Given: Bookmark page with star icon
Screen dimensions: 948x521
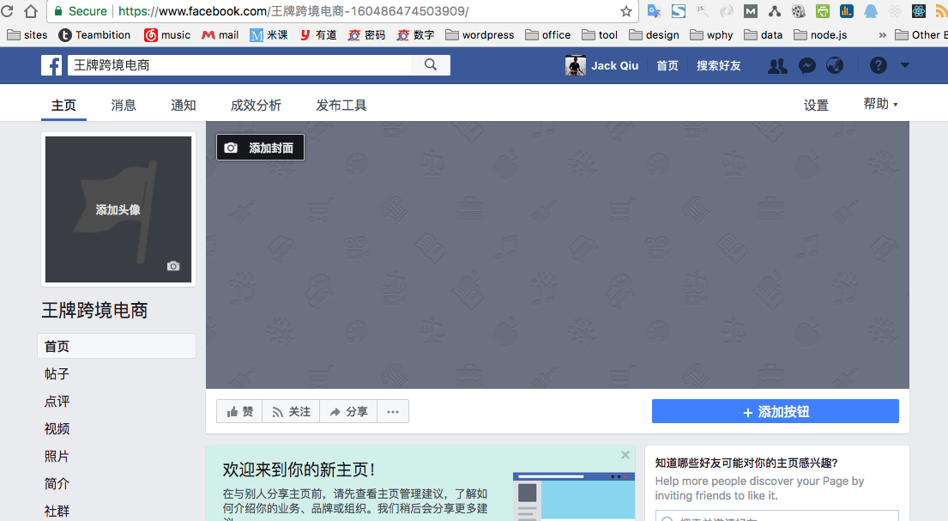Looking at the screenshot, I should tap(626, 11).
